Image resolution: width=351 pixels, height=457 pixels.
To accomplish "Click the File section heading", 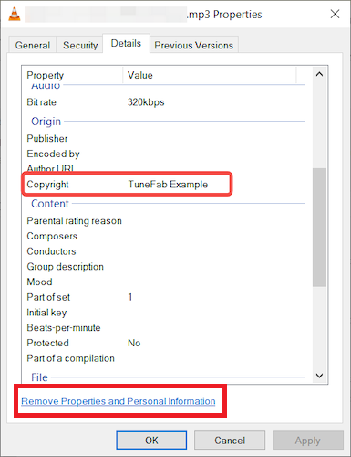I will pos(39,377).
